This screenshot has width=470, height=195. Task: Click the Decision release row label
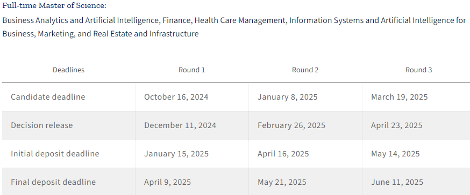pos(41,125)
